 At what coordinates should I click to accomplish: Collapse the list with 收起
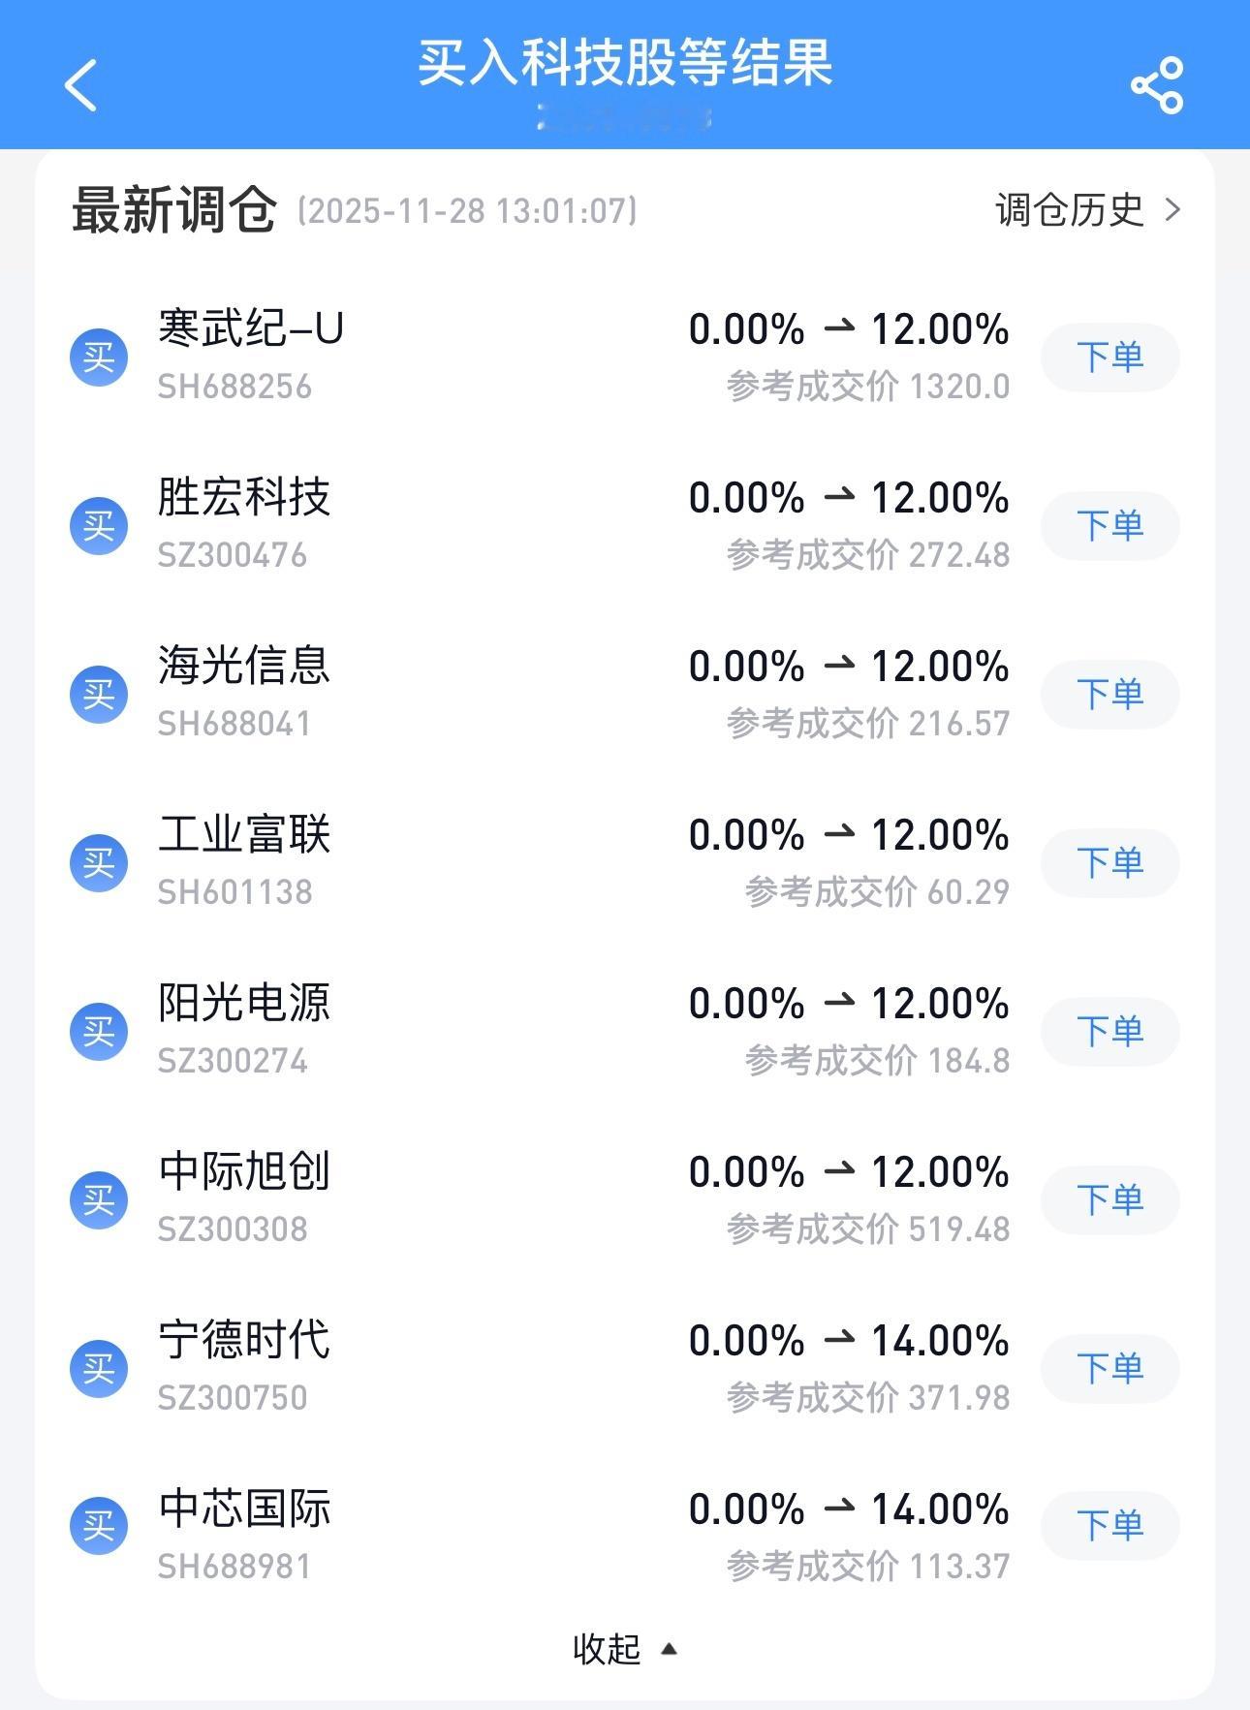point(624,1649)
